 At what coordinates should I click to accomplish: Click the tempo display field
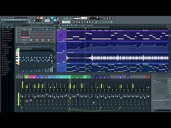click(x=47, y=21)
